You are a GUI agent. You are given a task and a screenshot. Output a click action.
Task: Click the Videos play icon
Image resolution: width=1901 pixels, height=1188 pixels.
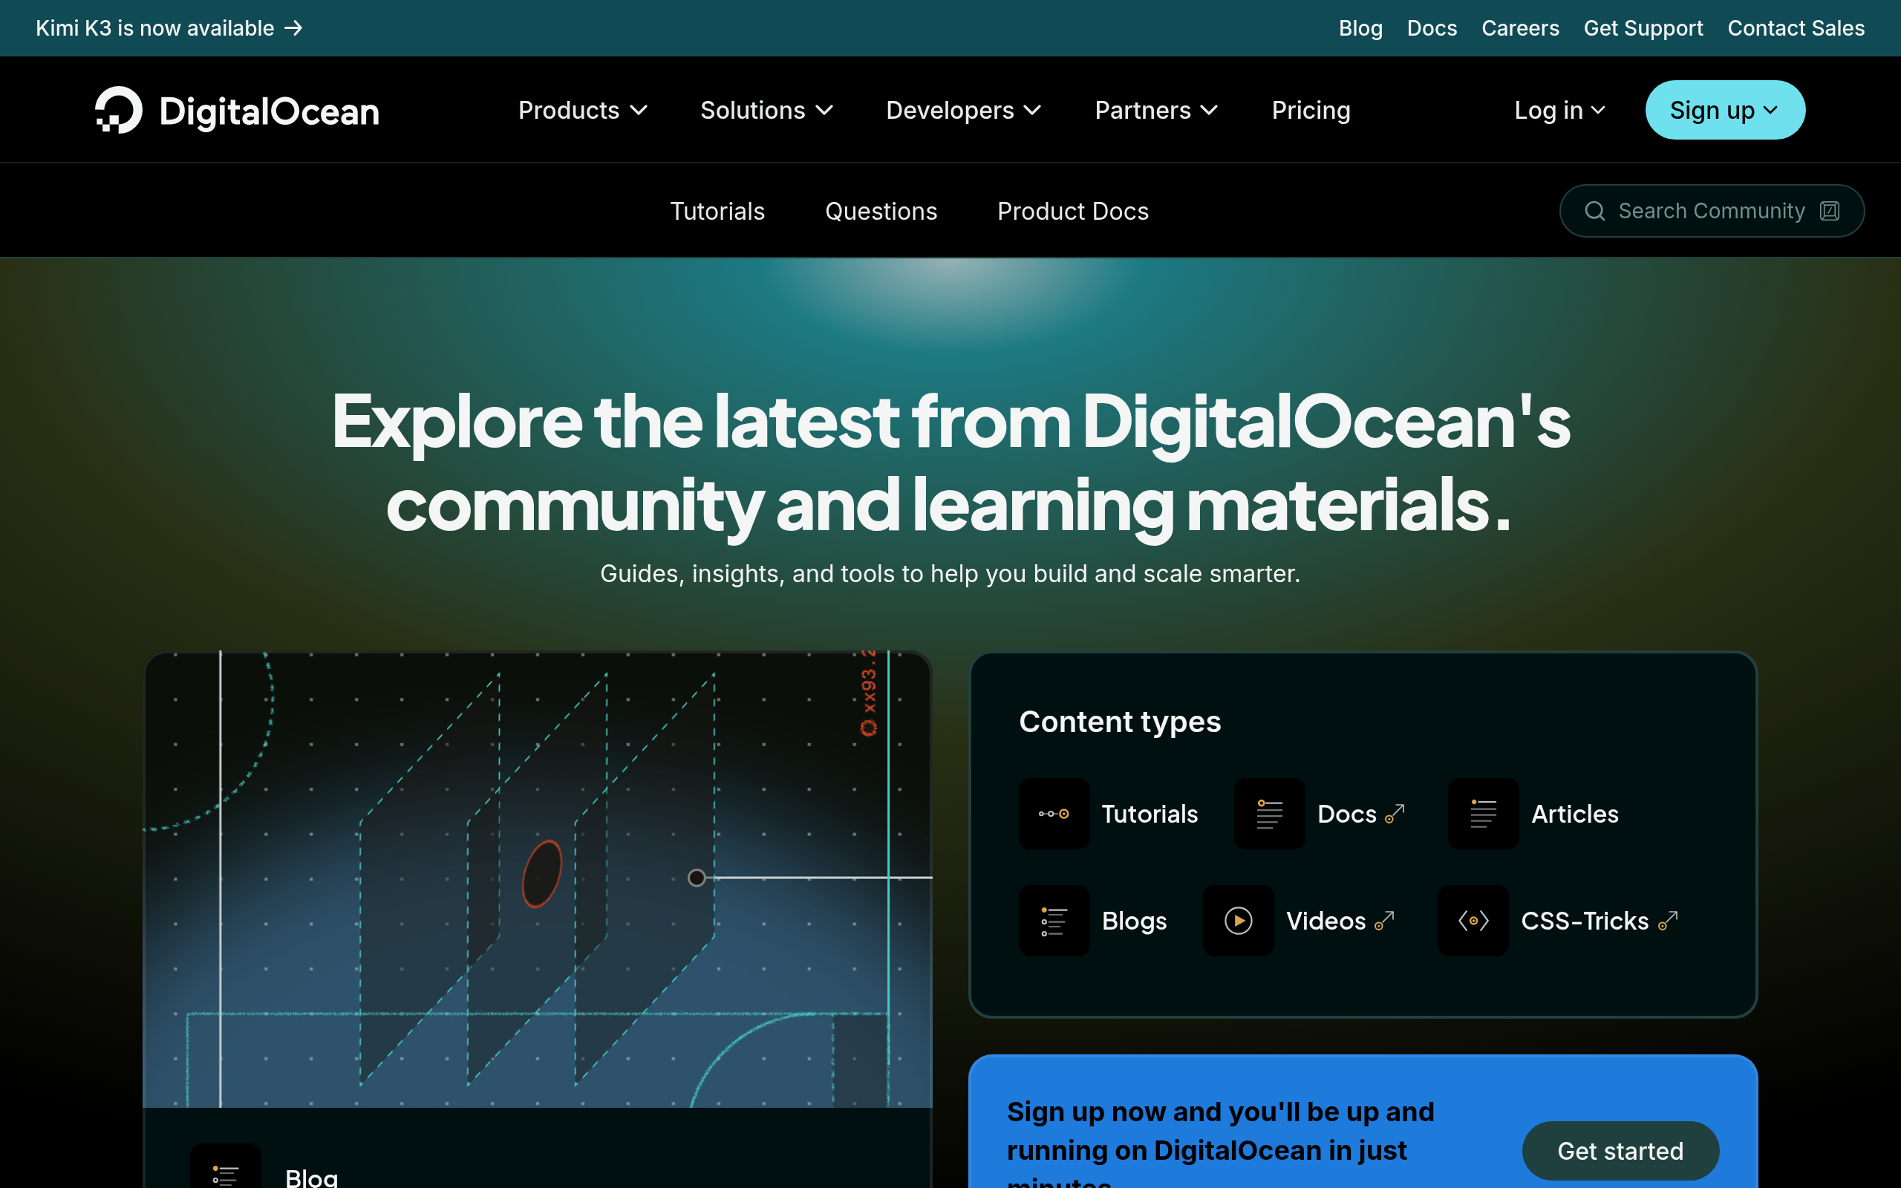coord(1238,920)
